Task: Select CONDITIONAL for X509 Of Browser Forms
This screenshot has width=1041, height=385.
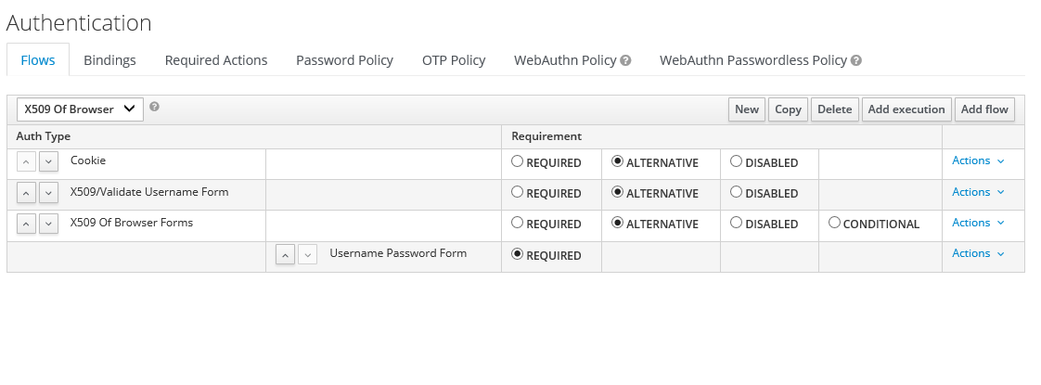Action: 834,223
